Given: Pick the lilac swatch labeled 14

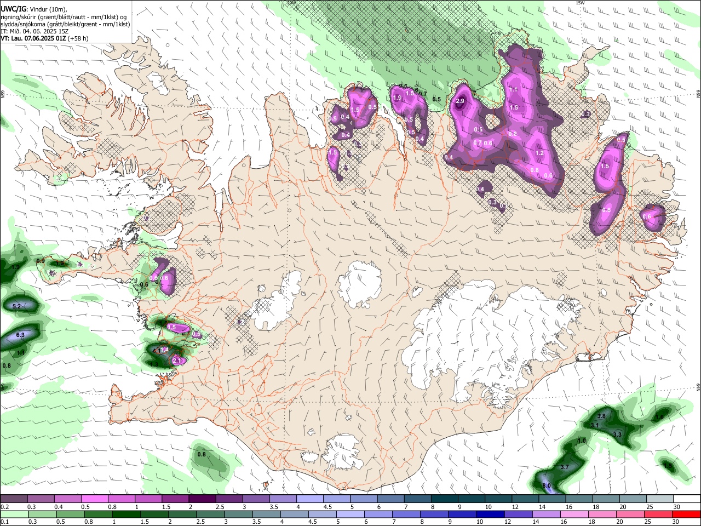Looking at the screenshot, I should [546, 514].
